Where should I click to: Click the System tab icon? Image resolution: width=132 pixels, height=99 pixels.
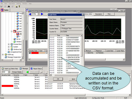click(2, 10)
